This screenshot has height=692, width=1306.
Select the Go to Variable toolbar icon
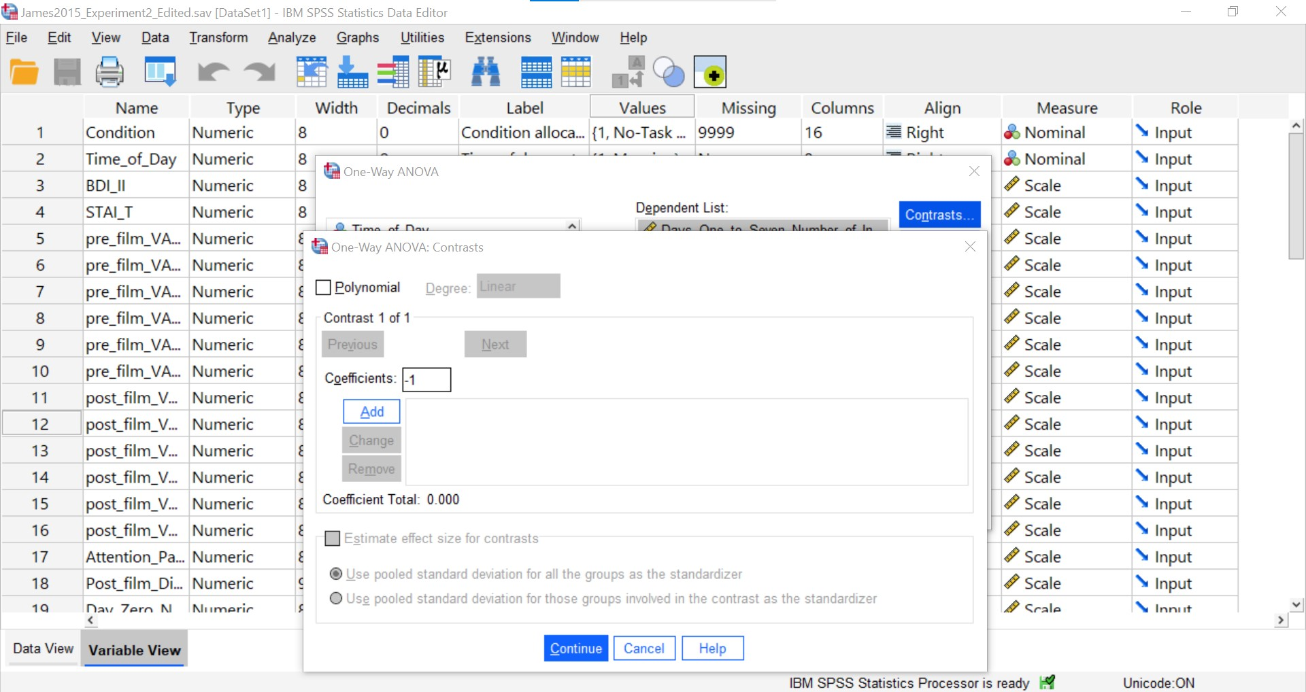352,72
